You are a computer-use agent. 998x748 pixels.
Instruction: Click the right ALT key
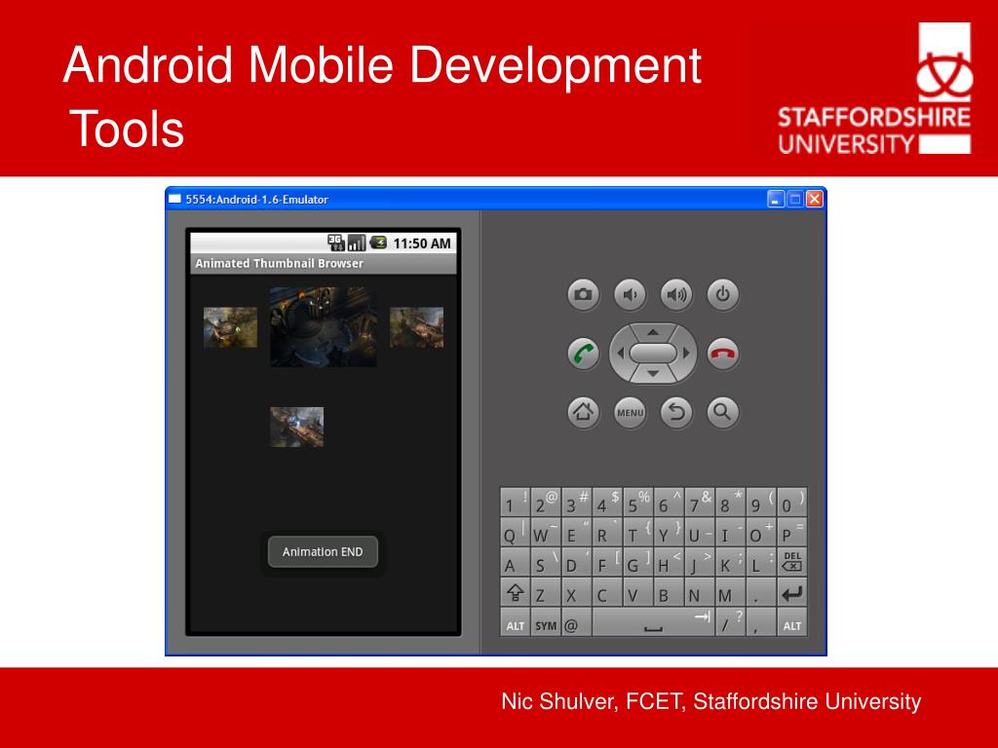click(791, 622)
